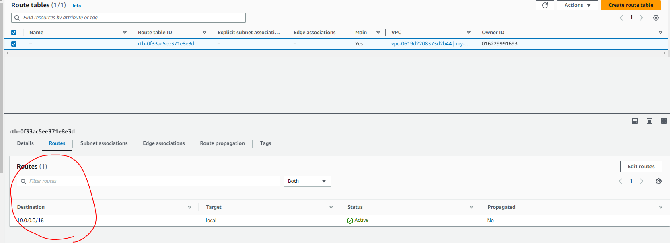Open routes panel settings gear
The image size is (670, 243).
tap(658, 181)
